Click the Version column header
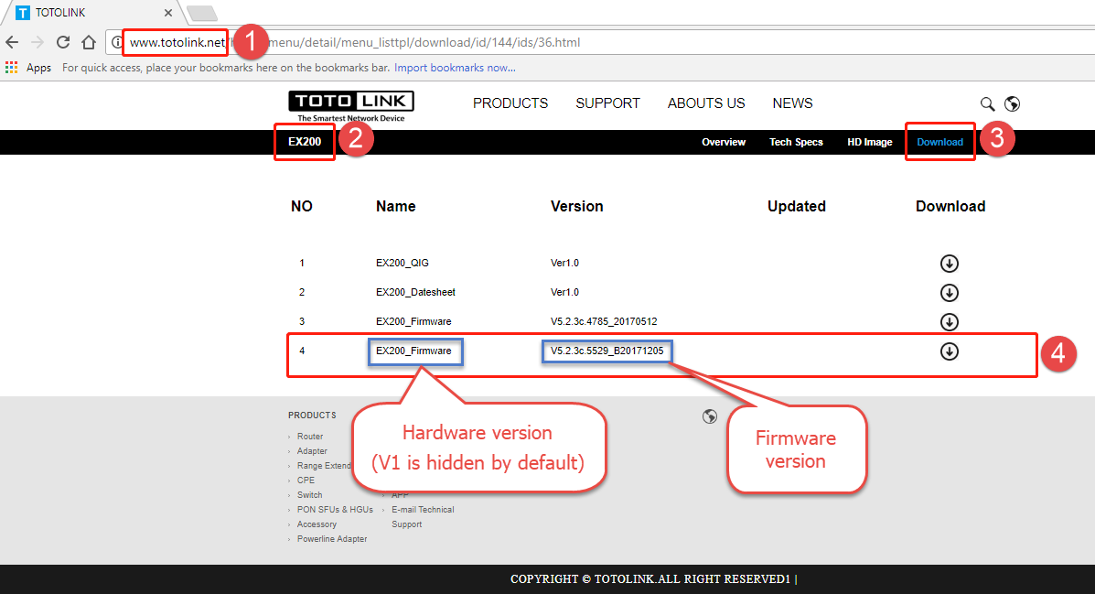The image size is (1095, 594). pos(577,206)
